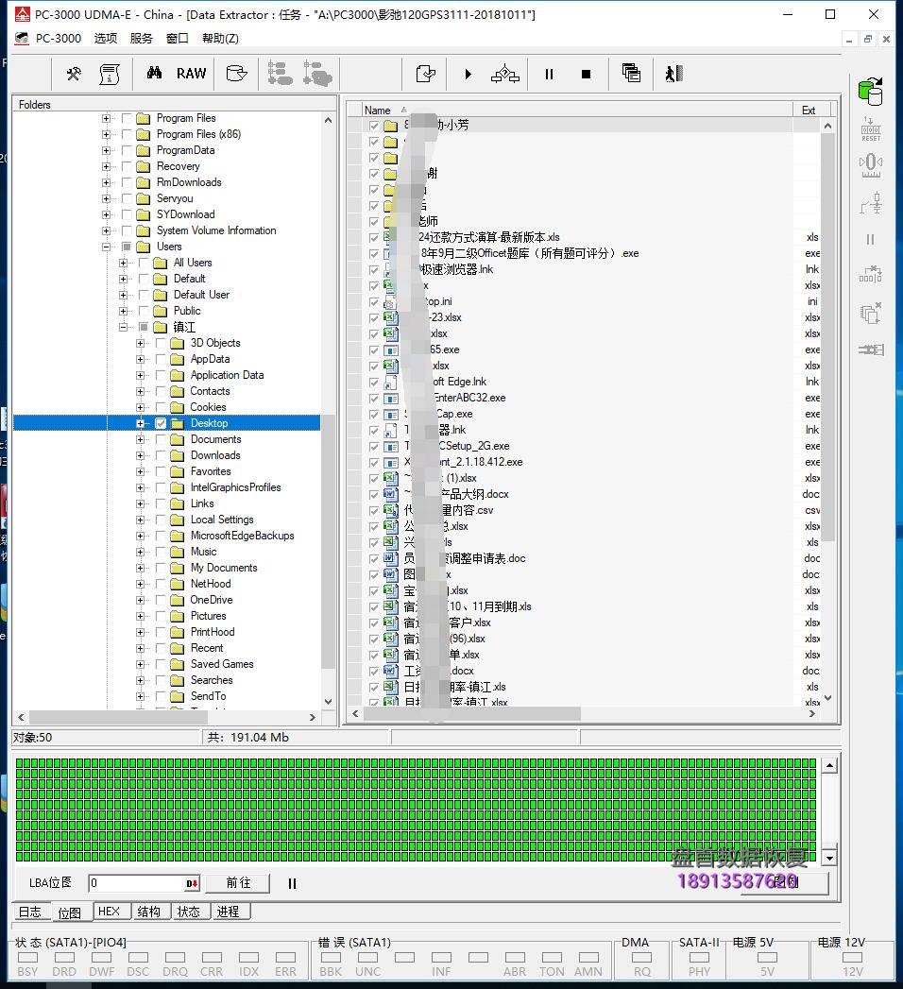Select the RAW recovery toolbar button
The height and width of the screenshot is (989, 903).
point(191,74)
